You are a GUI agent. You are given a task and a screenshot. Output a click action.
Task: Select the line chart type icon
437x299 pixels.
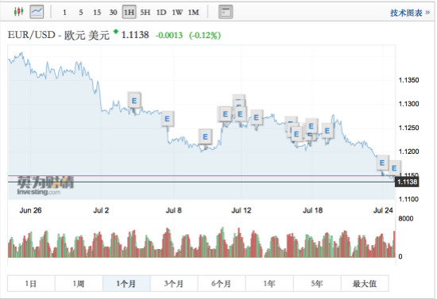click(37, 12)
